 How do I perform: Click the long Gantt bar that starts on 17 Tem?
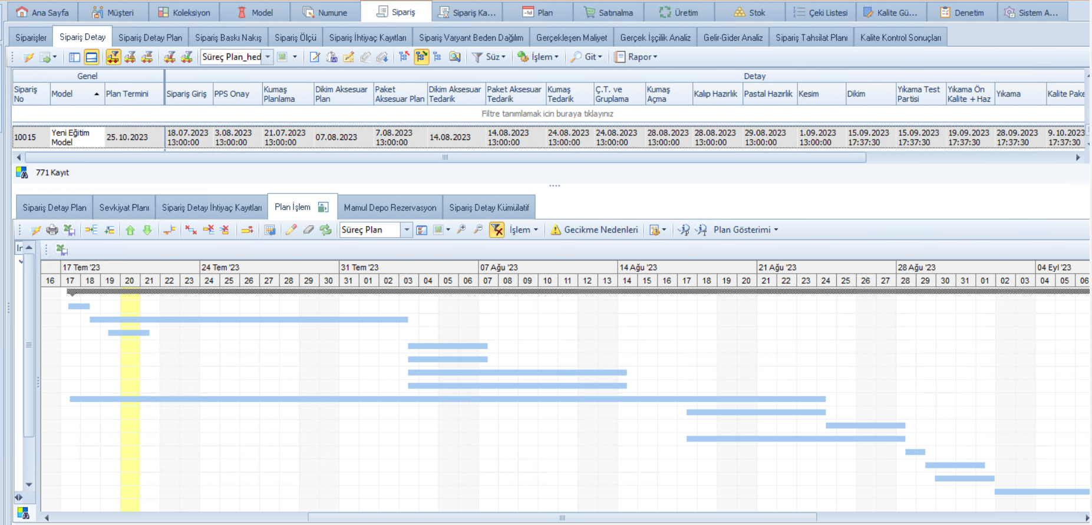pyautogui.click(x=447, y=399)
